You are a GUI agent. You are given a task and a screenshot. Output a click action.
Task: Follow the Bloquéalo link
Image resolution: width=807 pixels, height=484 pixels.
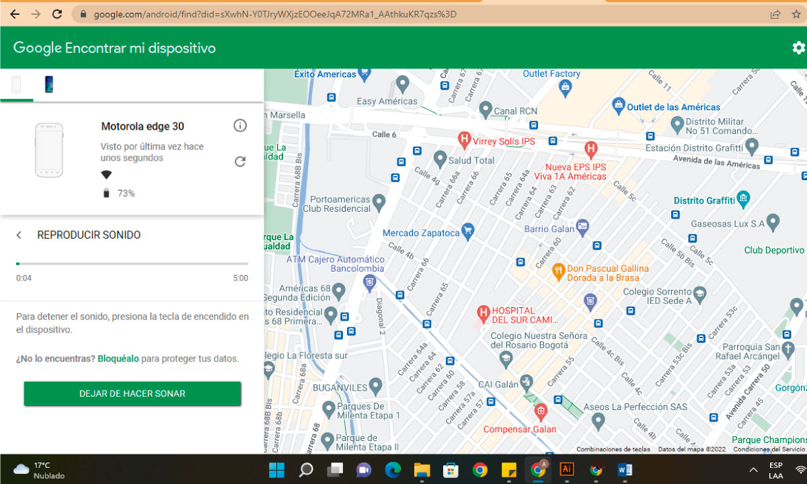click(118, 359)
